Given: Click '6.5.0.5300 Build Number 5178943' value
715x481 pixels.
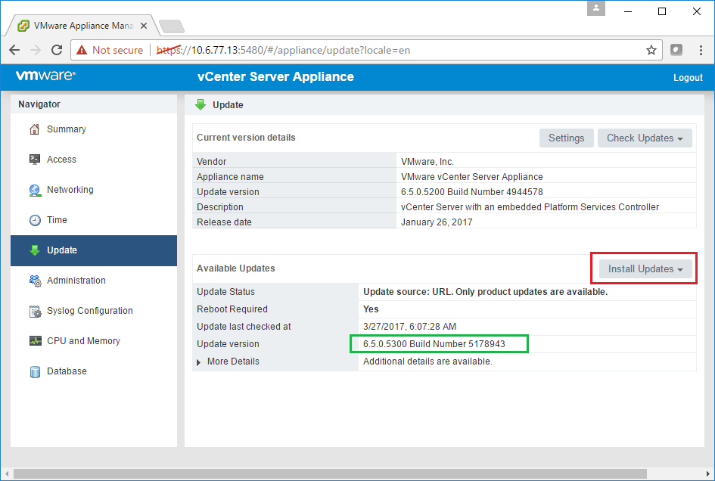Looking at the screenshot, I should point(434,344).
